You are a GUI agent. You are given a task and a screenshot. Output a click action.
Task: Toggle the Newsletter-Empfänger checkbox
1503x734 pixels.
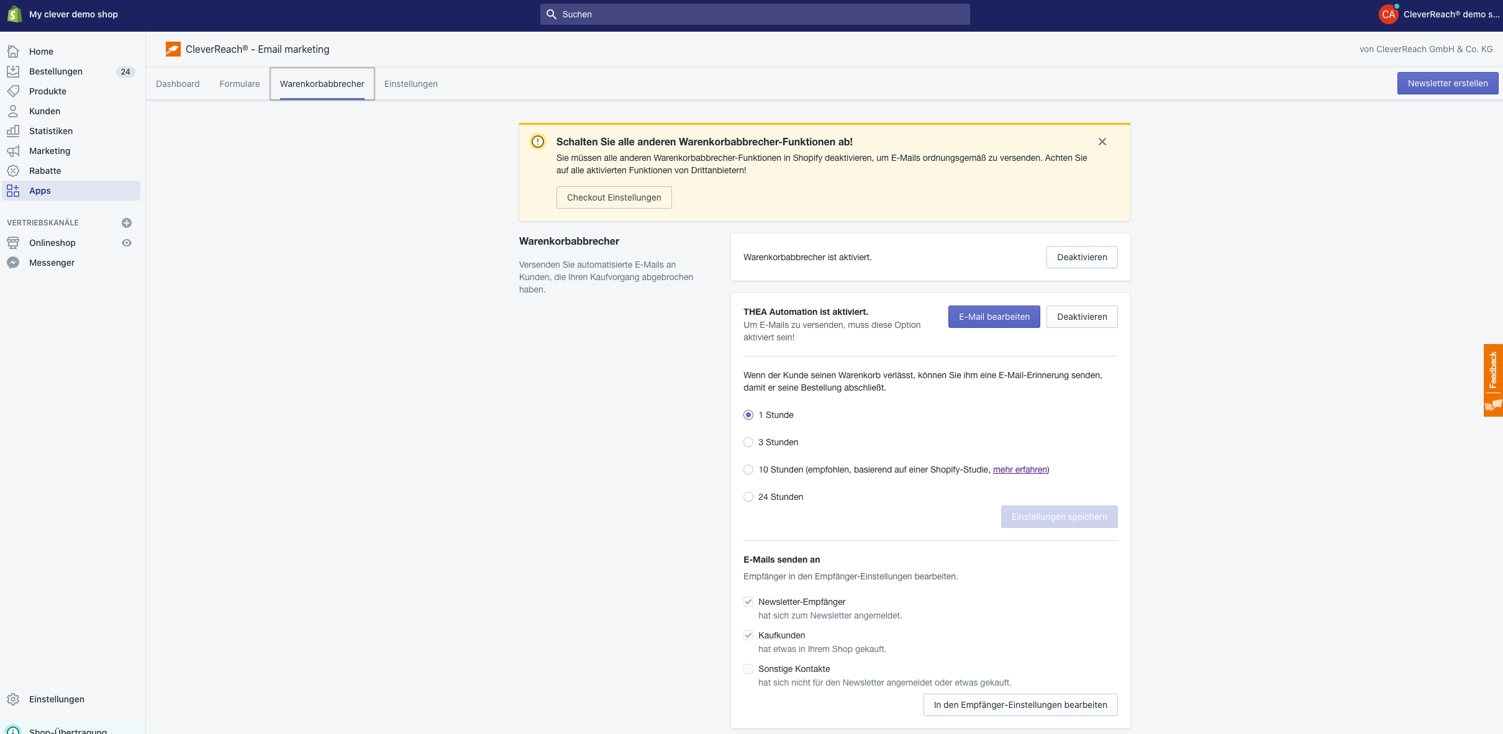[x=748, y=602]
